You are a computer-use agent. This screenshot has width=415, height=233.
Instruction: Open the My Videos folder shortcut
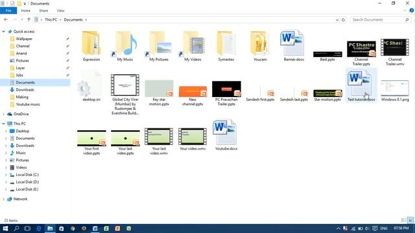pos(193,46)
